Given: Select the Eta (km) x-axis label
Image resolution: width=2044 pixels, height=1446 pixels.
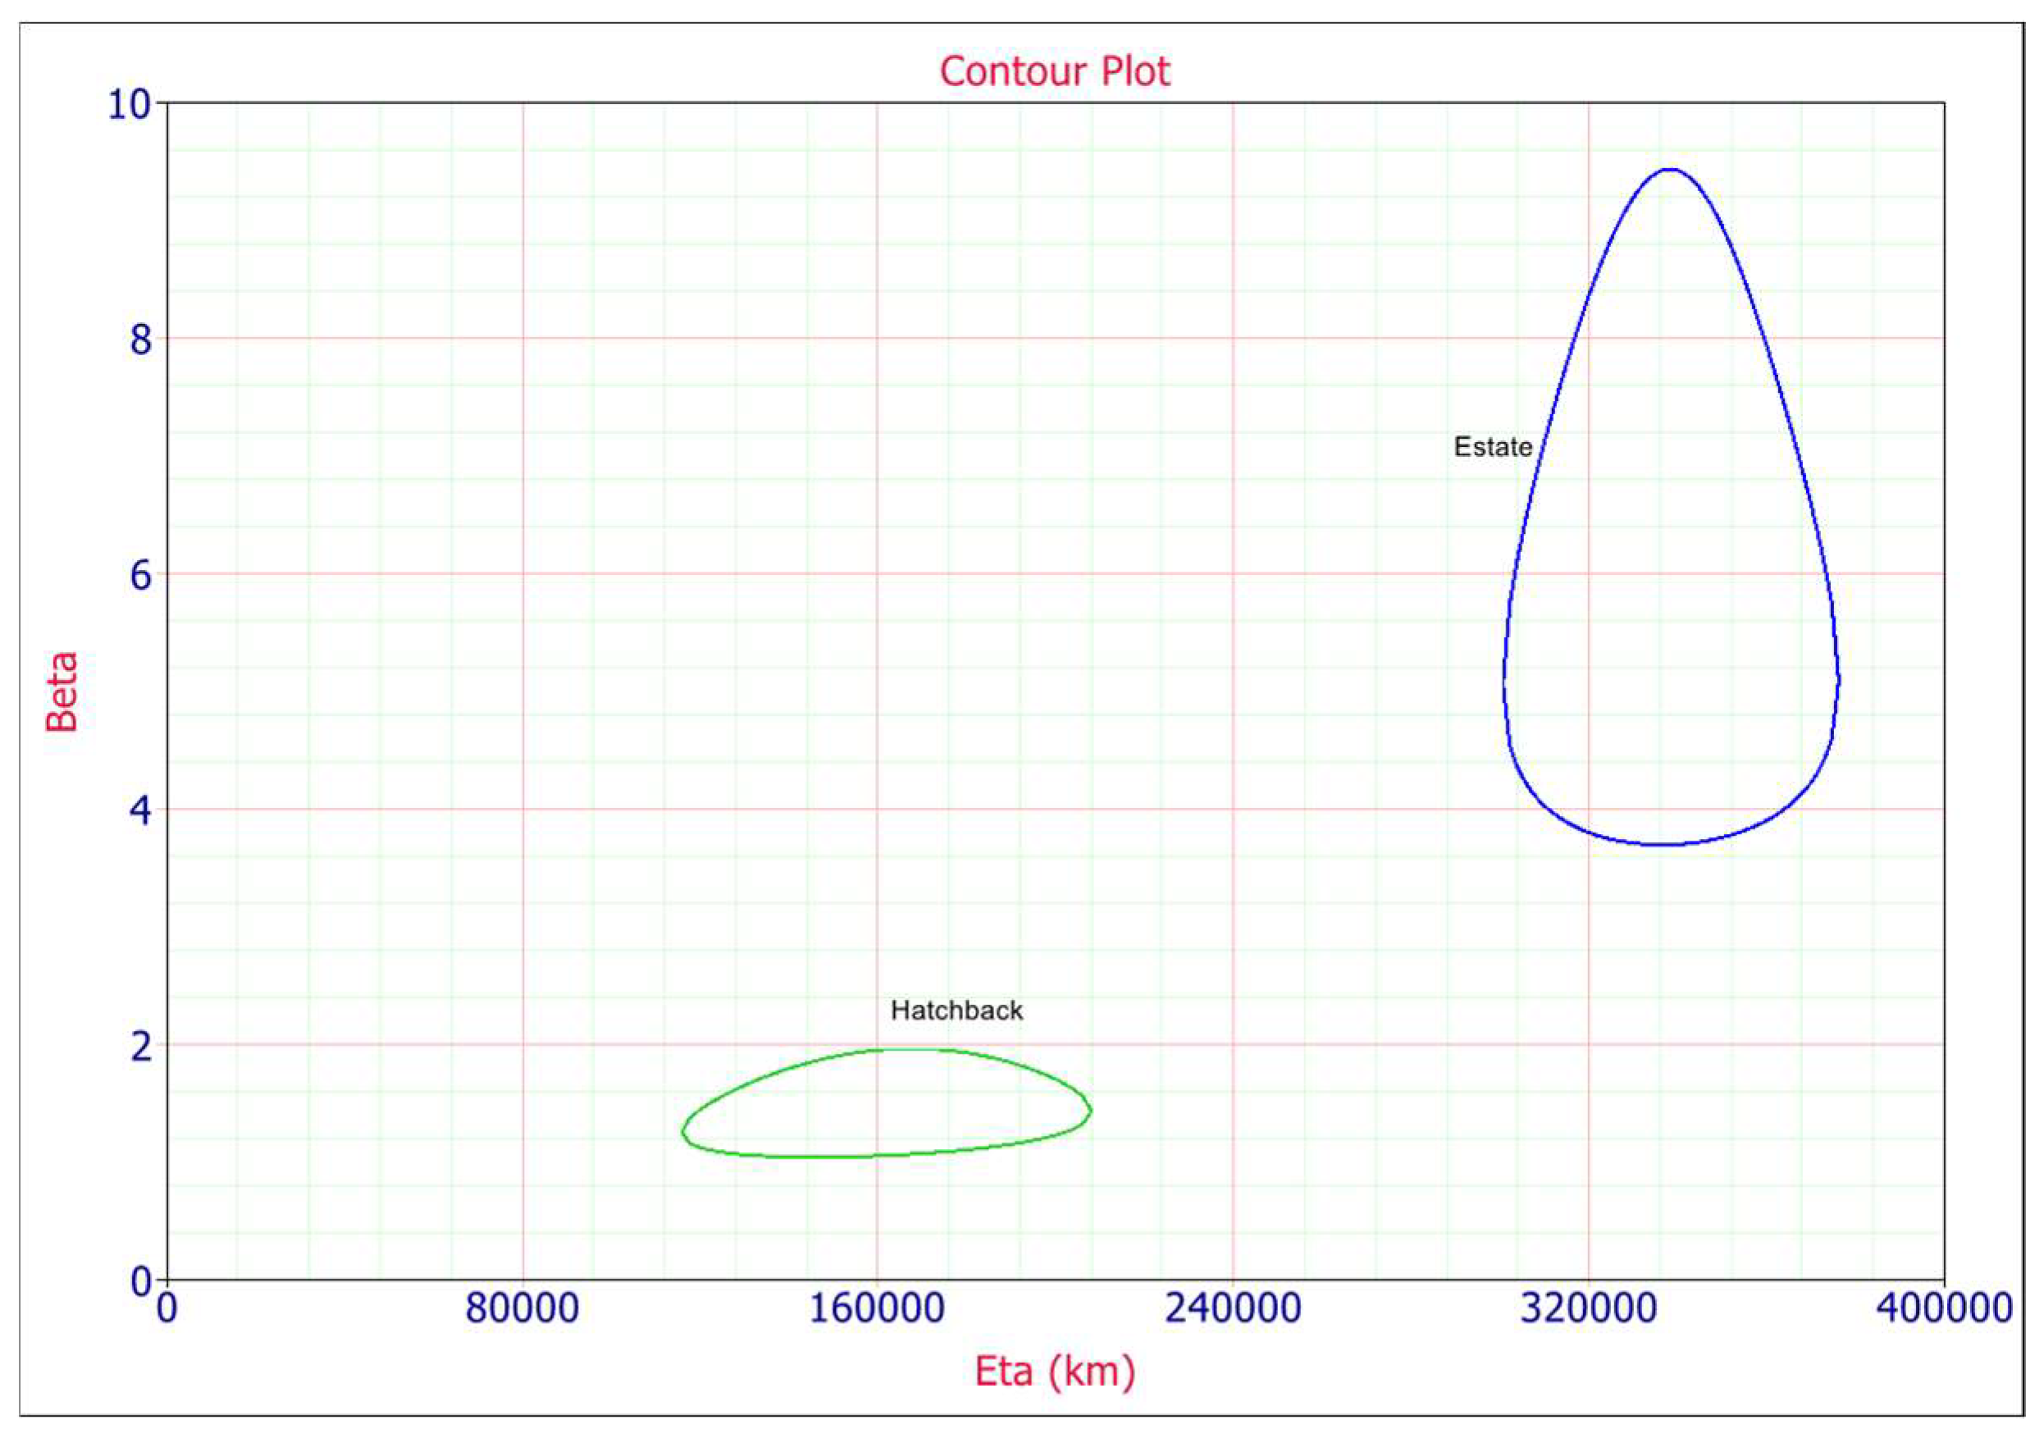Looking at the screenshot, I should [x=1054, y=1371].
